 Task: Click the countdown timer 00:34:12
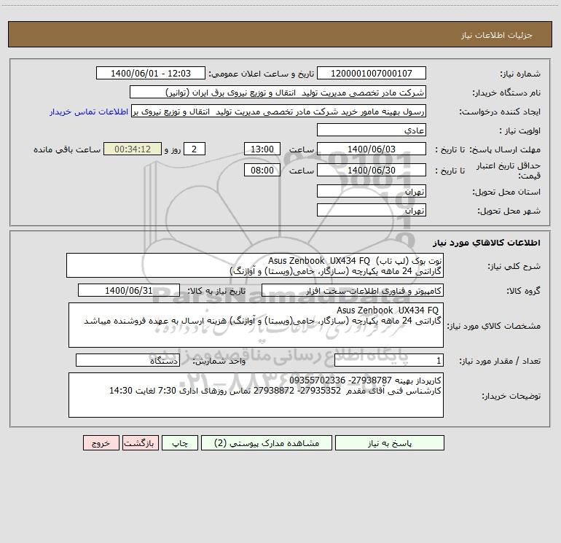click(x=133, y=149)
